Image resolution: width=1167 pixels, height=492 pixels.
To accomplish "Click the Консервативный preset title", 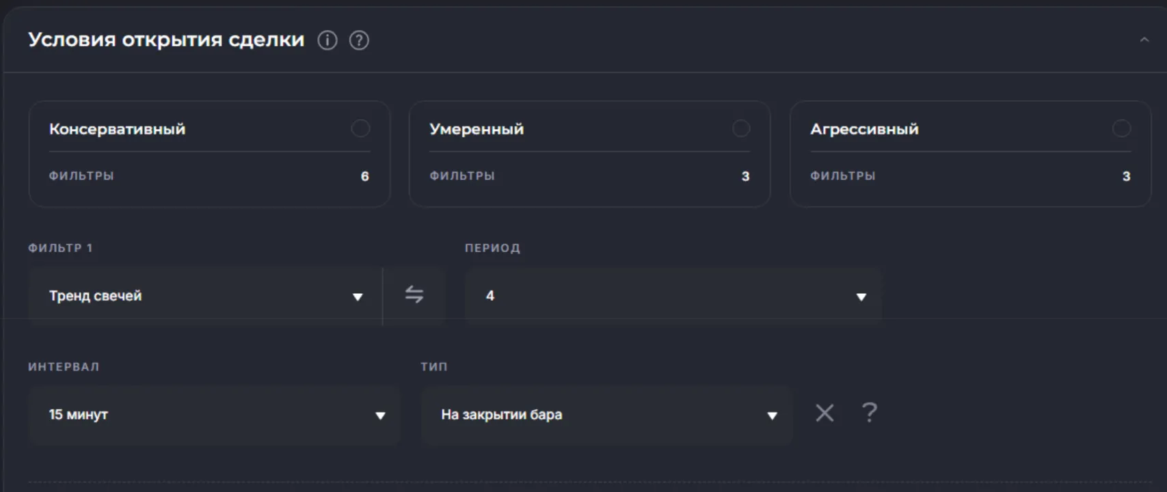I will coord(117,129).
